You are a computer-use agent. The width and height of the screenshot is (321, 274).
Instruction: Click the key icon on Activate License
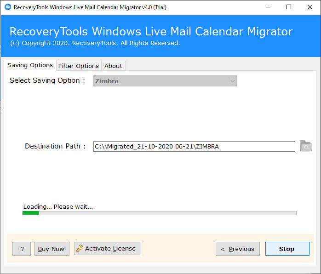tap(80, 248)
